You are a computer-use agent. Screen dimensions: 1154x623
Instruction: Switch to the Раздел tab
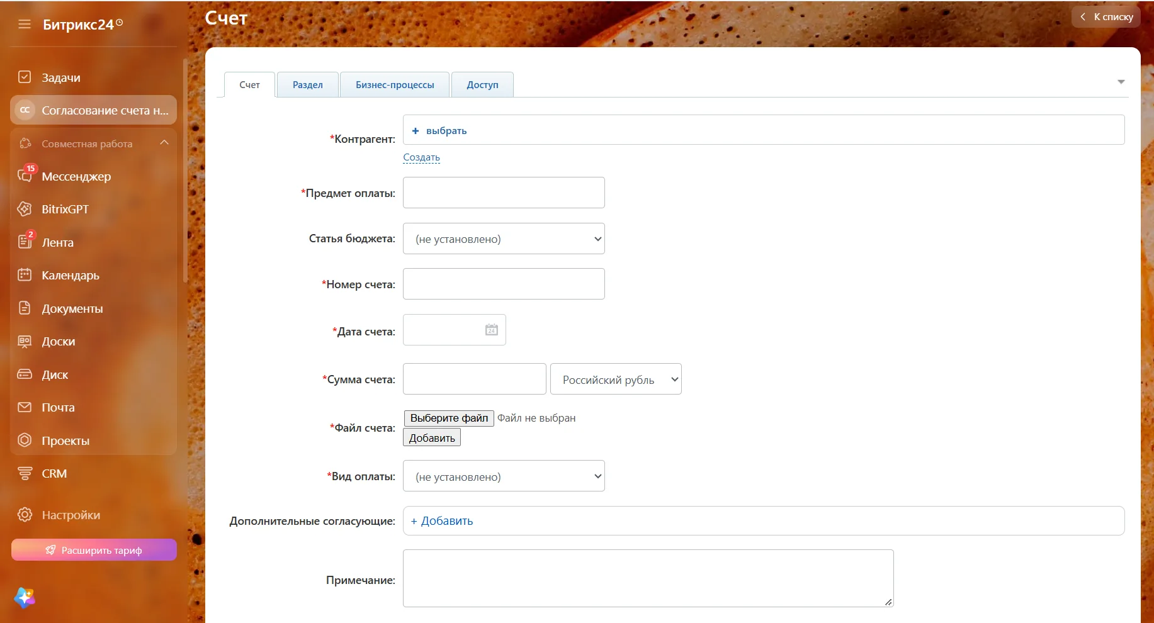308,84
